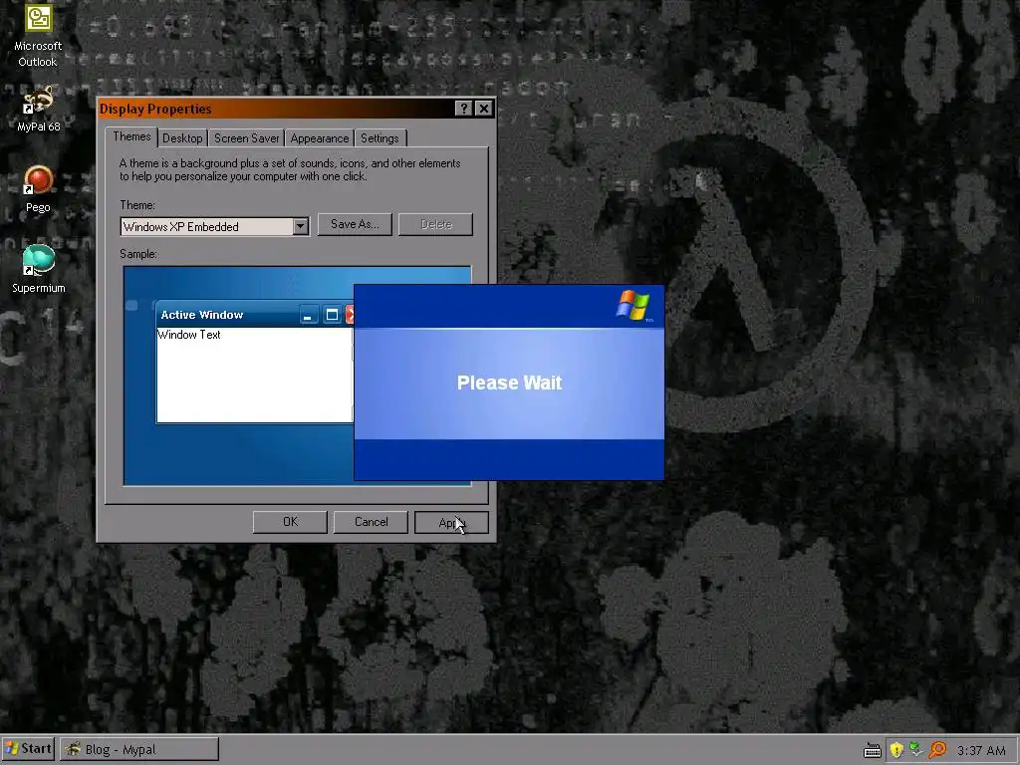The height and width of the screenshot is (765, 1020).
Task: Click the Window Text sample area
Action: click(254, 375)
